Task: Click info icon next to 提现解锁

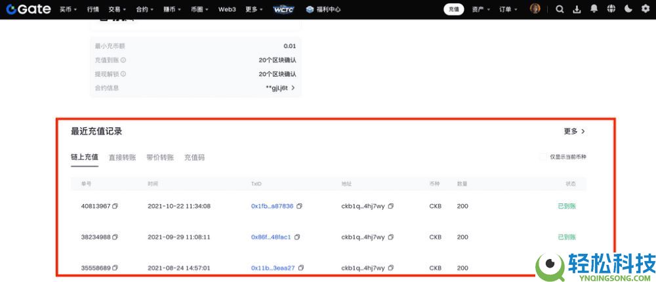Action: click(x=123, y=73)
